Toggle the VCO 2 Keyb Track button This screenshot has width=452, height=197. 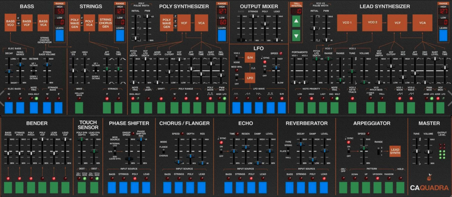(352, 107)
